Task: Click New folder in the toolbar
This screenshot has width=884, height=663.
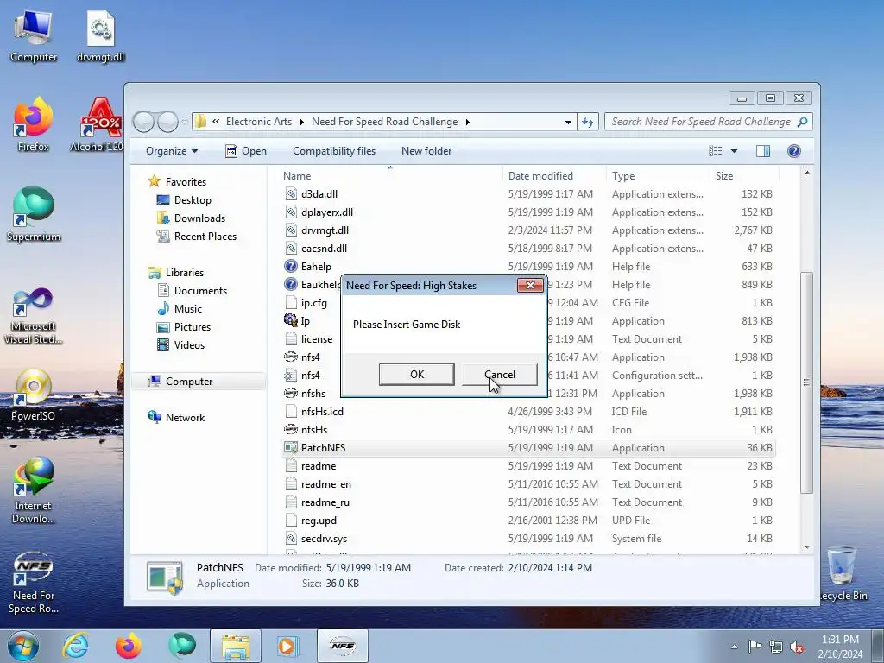Action: pos(426,150)
